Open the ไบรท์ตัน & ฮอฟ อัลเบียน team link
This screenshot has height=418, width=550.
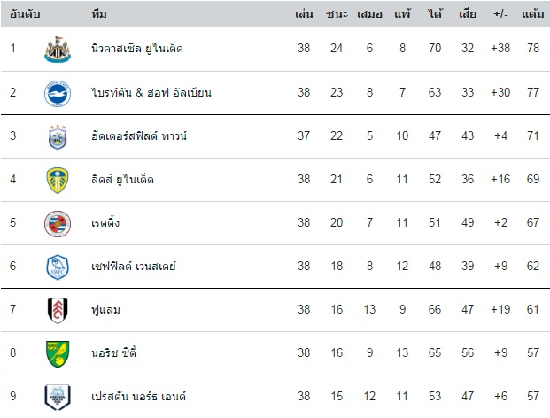pyautogui.click(x=151, y=92)
